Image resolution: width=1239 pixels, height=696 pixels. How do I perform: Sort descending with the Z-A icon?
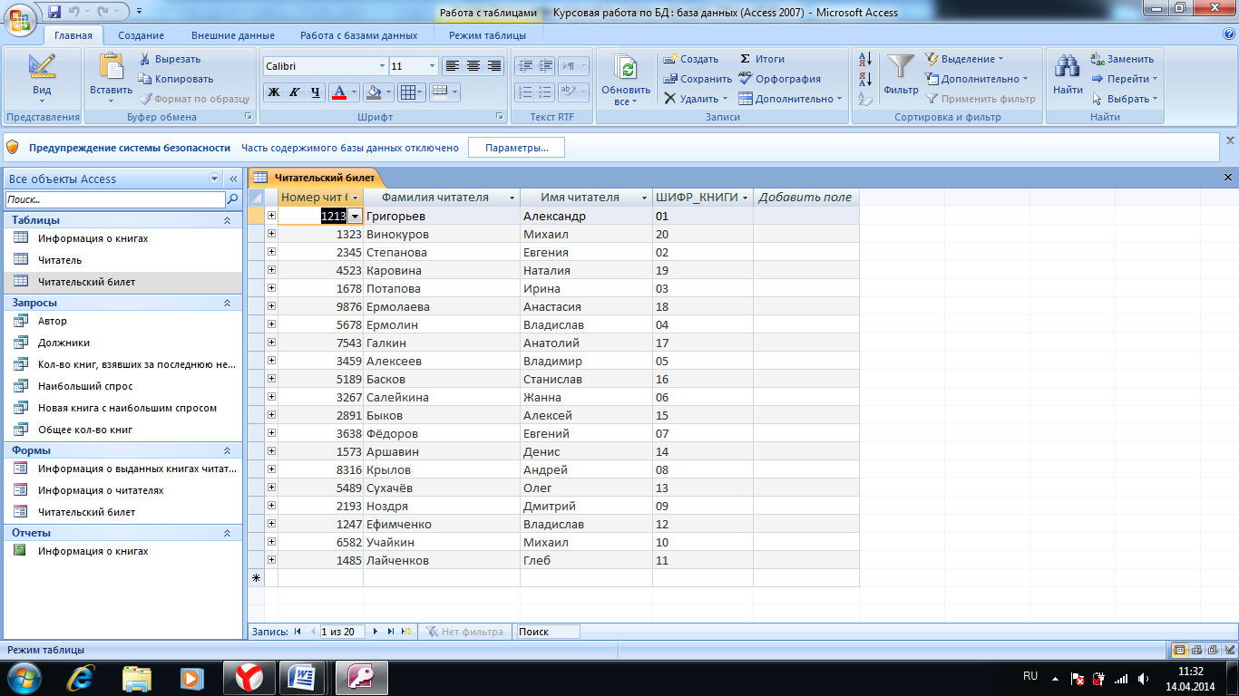coord(864,79)
